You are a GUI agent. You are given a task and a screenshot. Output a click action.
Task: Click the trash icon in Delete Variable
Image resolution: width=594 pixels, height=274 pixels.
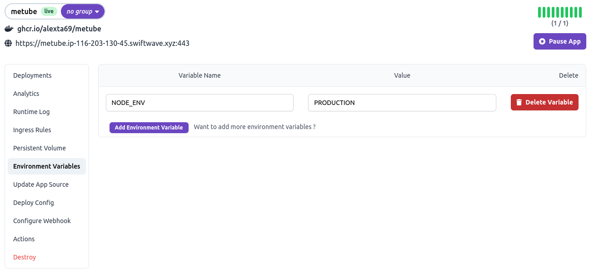point(519,103)
